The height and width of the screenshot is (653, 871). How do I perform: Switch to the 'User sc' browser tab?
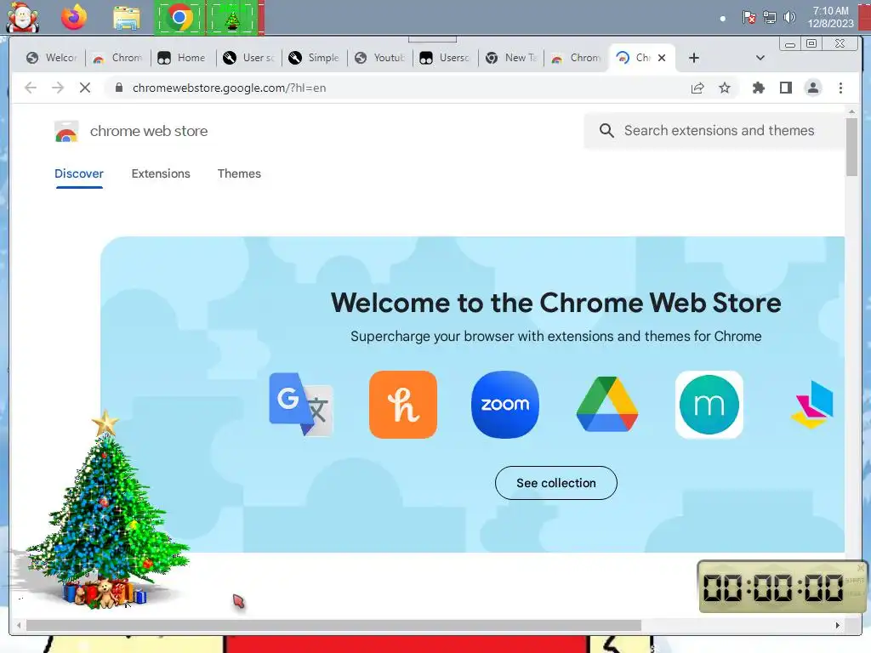pyautogui.click(x=248, y=58)
